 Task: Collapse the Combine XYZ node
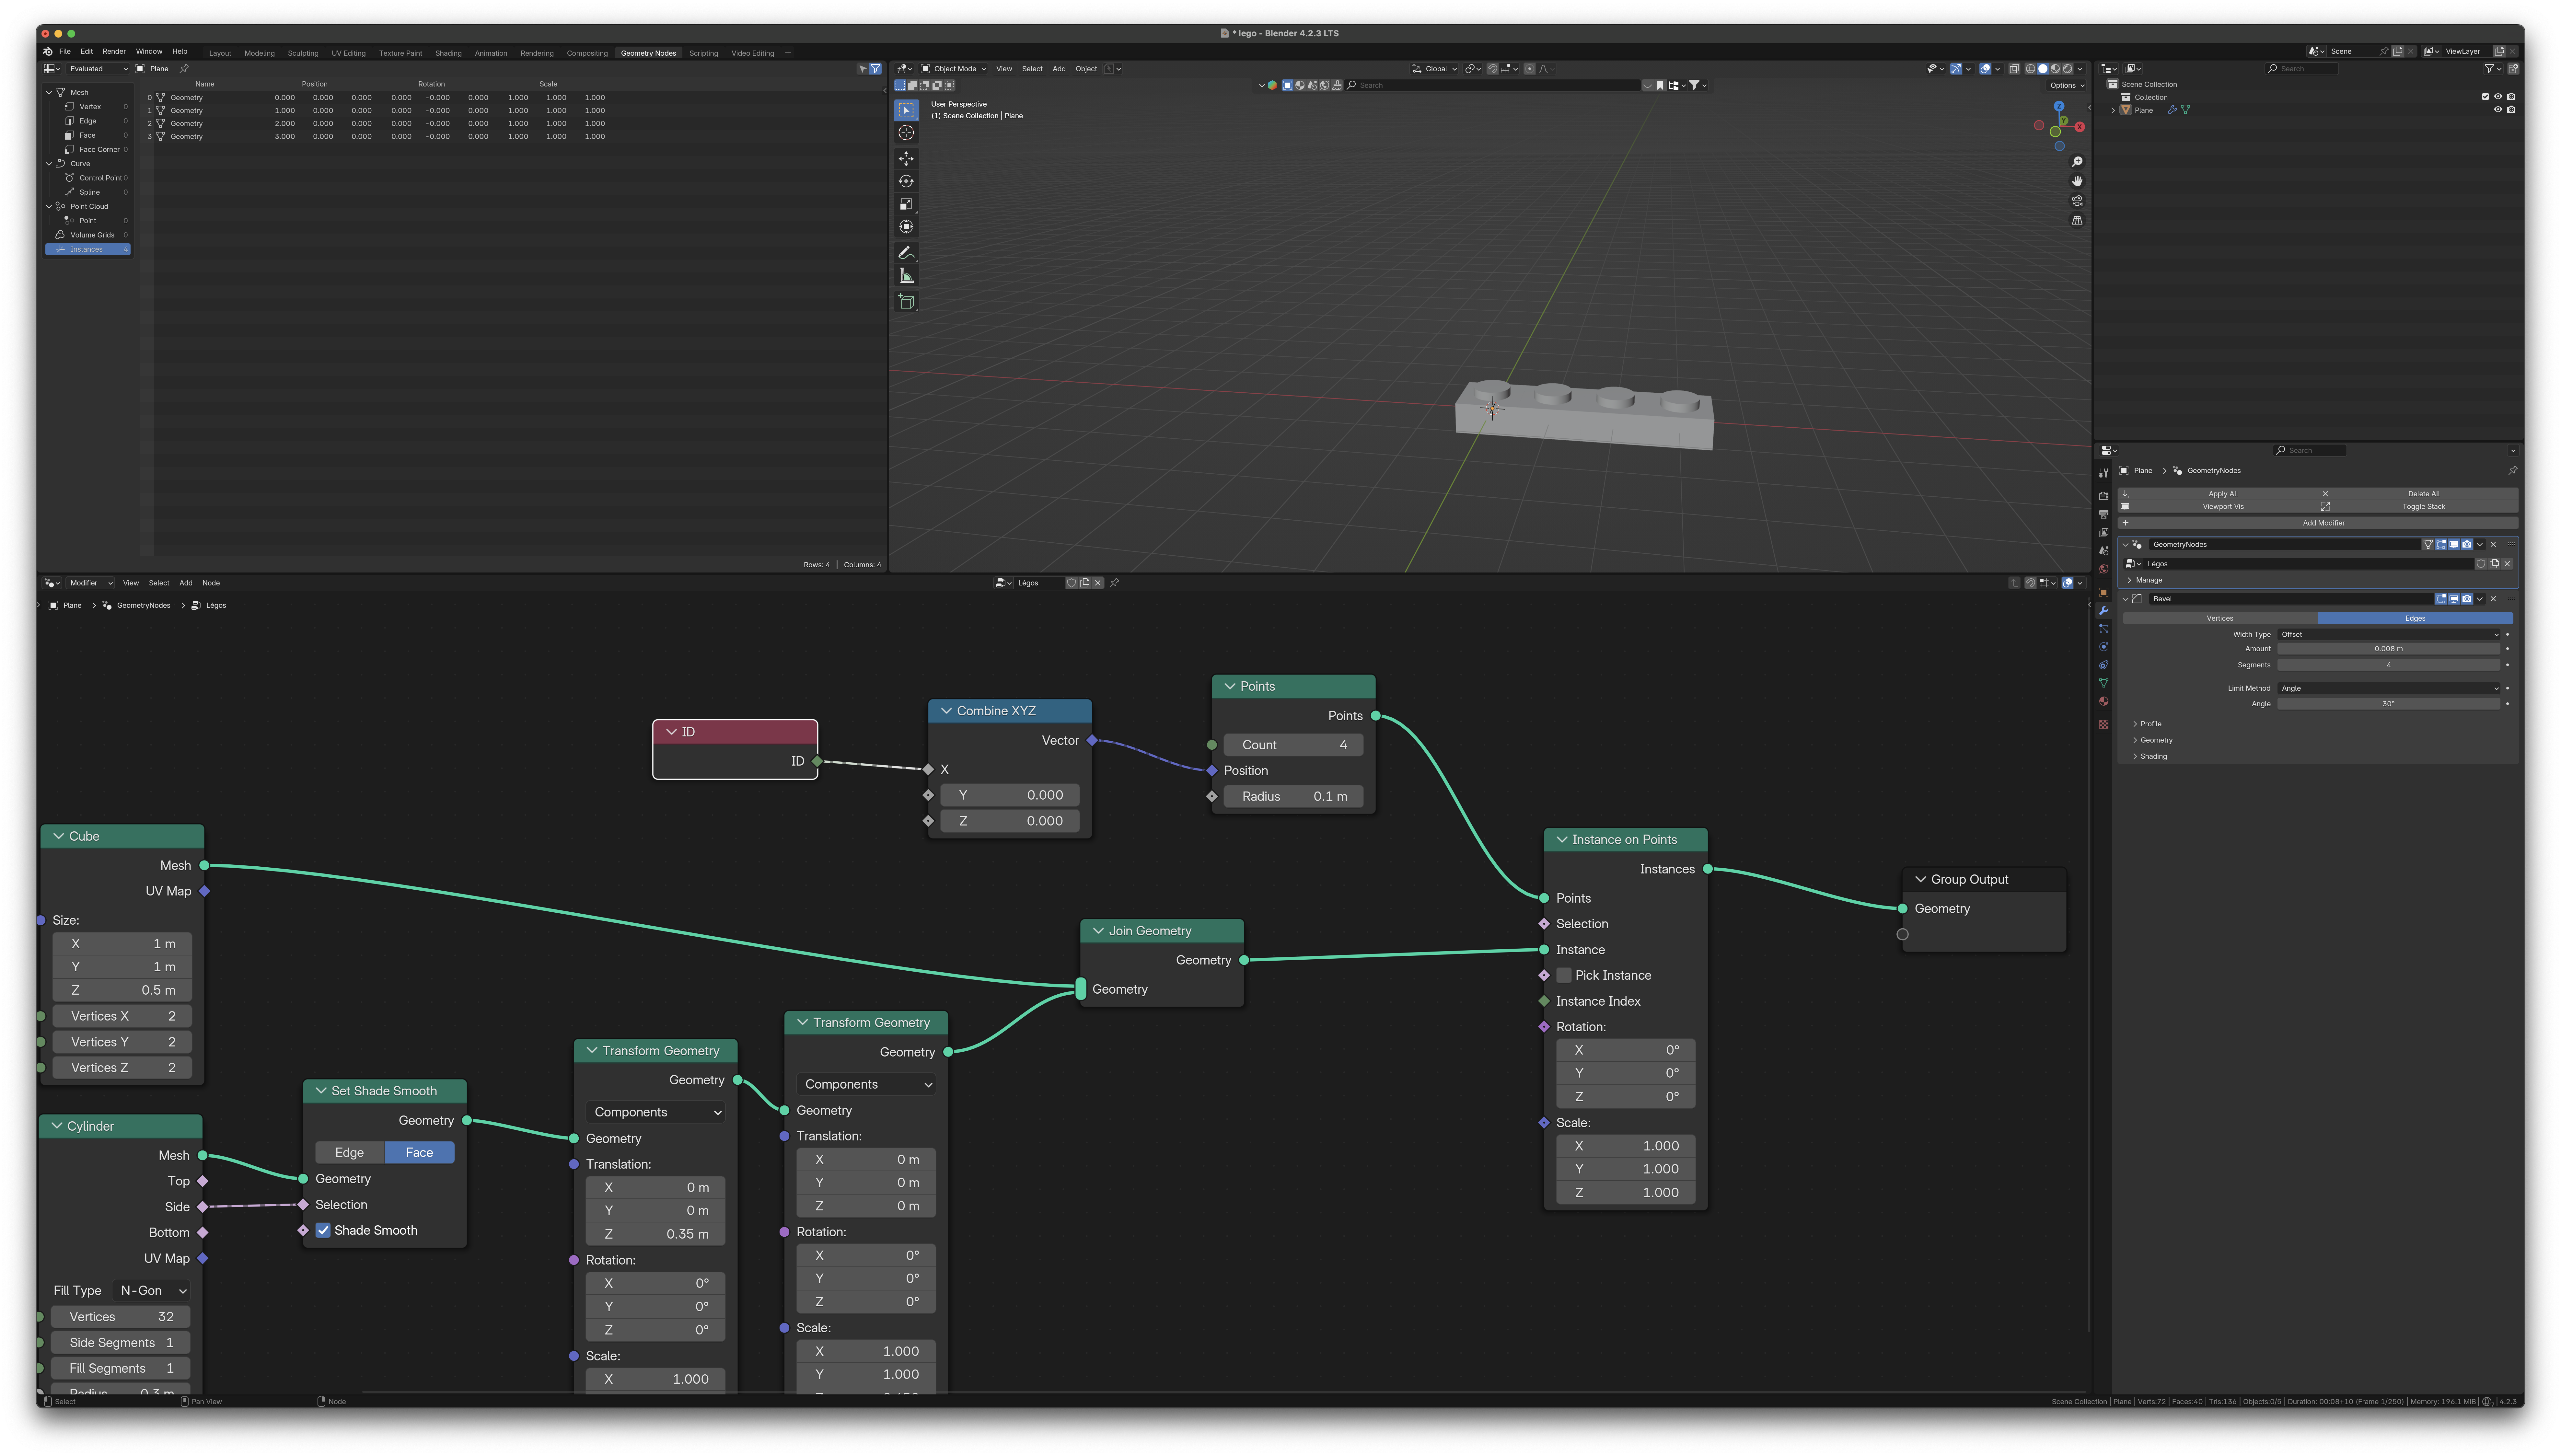tap(946, 711)
